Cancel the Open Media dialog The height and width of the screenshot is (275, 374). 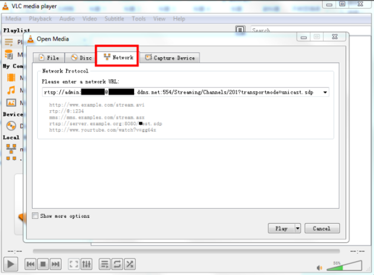[x=322, y=228]
